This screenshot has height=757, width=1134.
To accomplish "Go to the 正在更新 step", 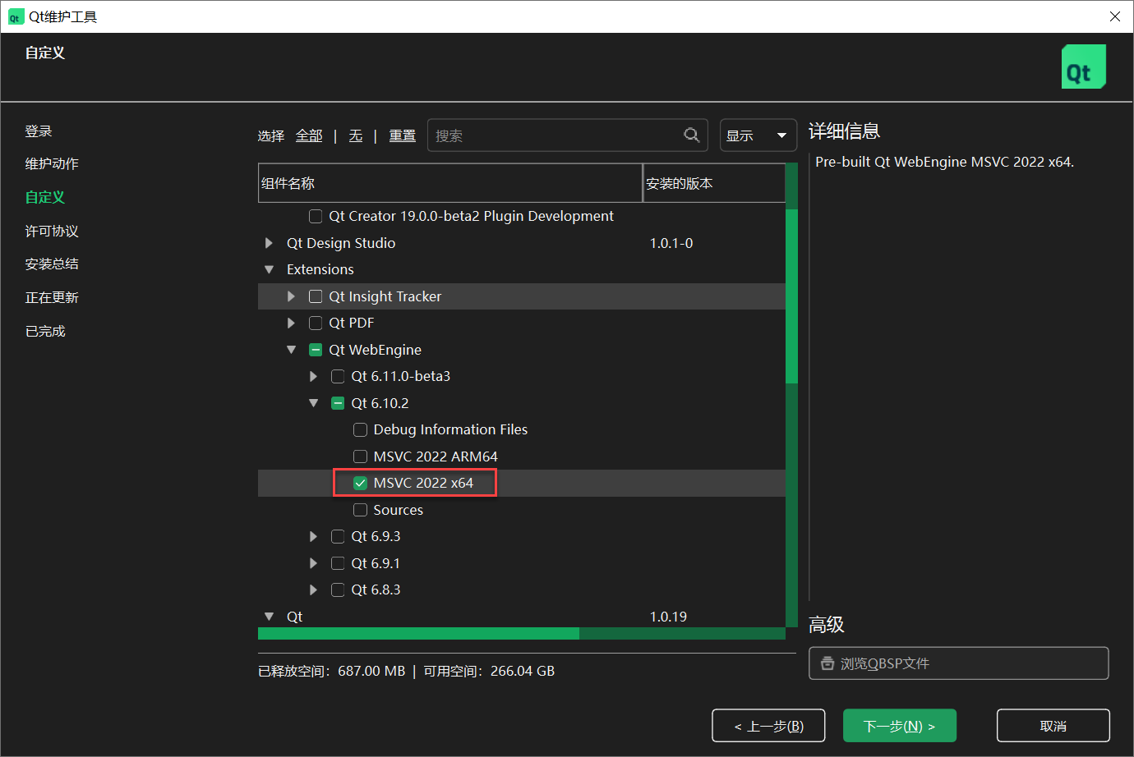I will point(52,298).
